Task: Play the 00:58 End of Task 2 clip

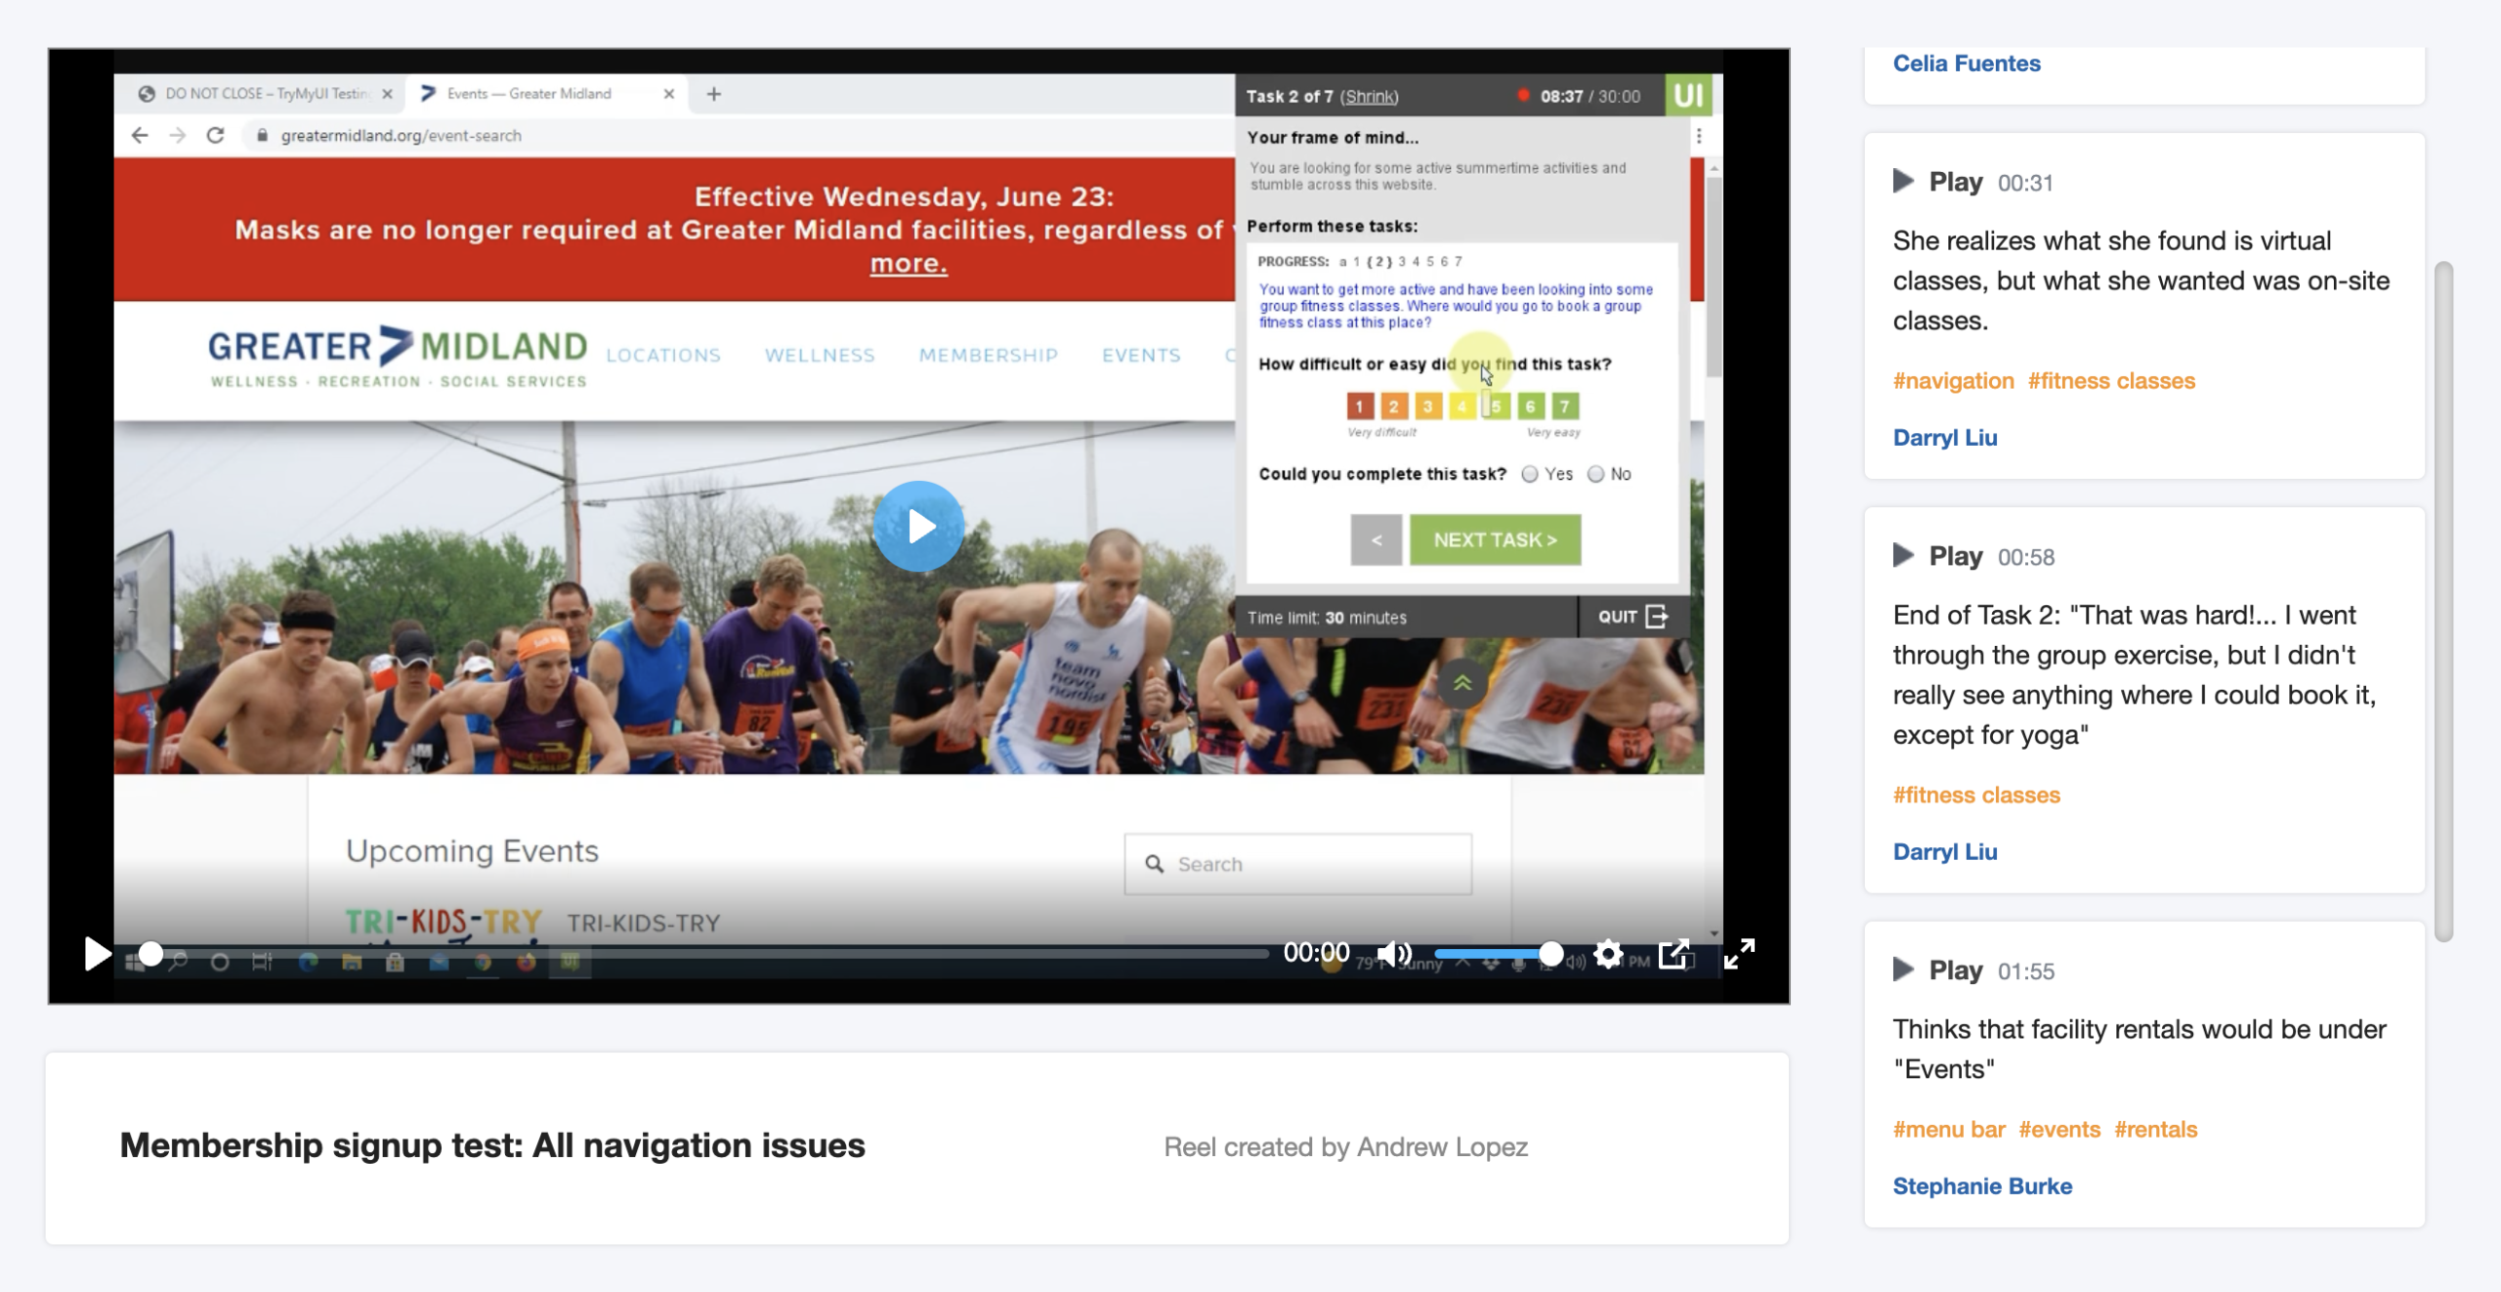Action: click(1938, 556)
